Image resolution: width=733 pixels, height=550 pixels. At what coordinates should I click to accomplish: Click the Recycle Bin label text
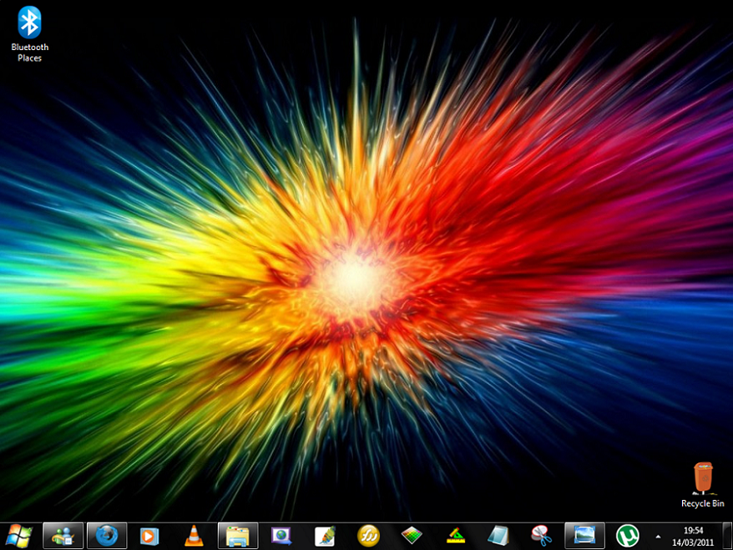[703, 503]
